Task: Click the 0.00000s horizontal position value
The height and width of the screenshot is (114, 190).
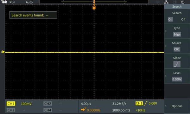Action: [x=93, y=110]
